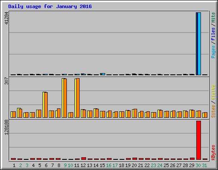
Task: Click the day 6 x-axis label
Action: click(x=46, y=165)
